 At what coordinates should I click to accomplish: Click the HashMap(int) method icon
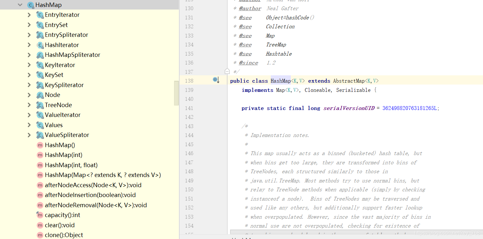40,155
